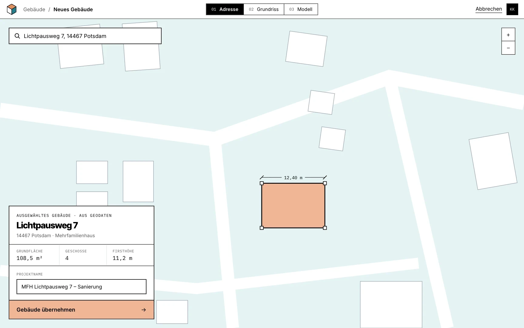Open the Gebäude breadcrumb link

pyautogui.click(x=34, y=9)
